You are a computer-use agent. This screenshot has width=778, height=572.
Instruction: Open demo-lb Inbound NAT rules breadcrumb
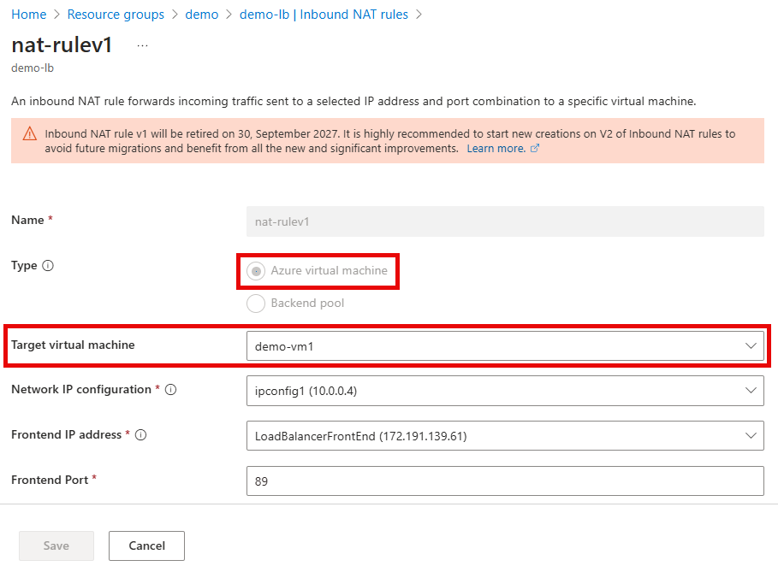(x=324, y=14)
